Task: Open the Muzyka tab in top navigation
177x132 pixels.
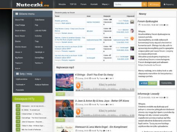Action: click(x=62, y=4)
